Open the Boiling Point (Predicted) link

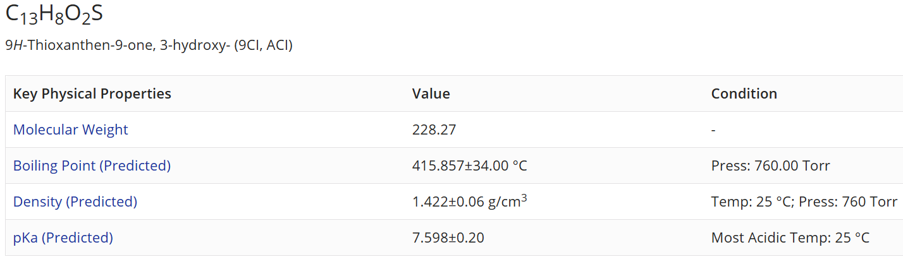[x=92, y=166]
